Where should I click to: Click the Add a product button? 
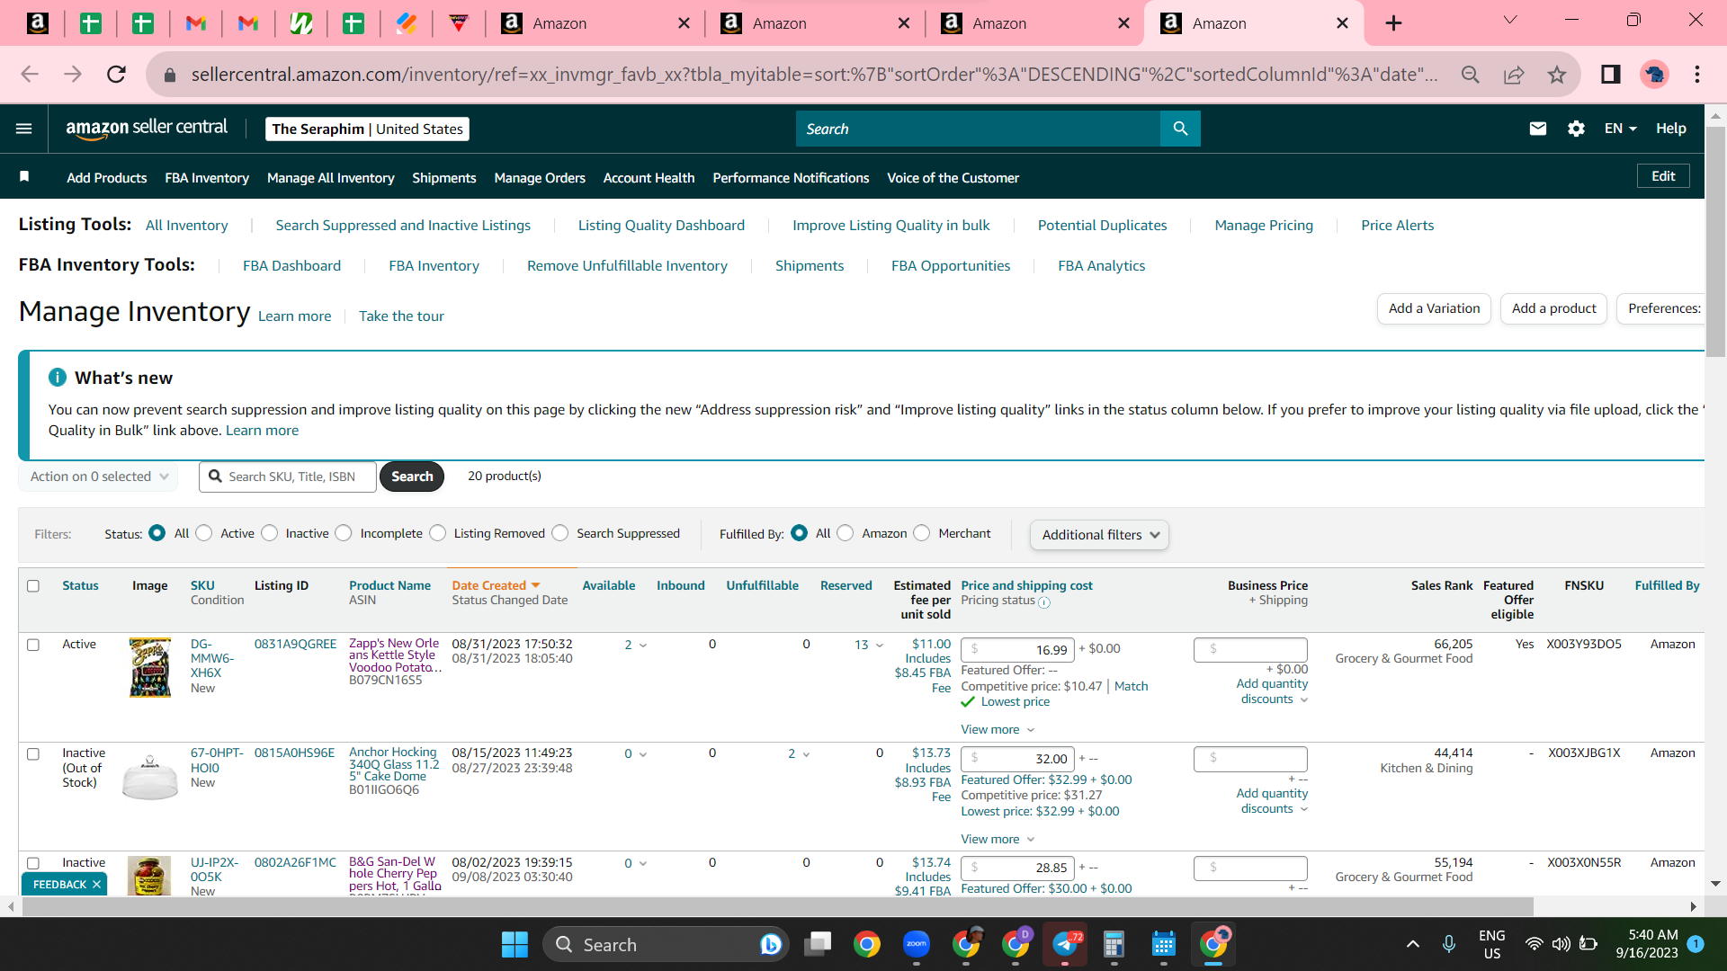pyautogui.click(x=1553, y=308)
